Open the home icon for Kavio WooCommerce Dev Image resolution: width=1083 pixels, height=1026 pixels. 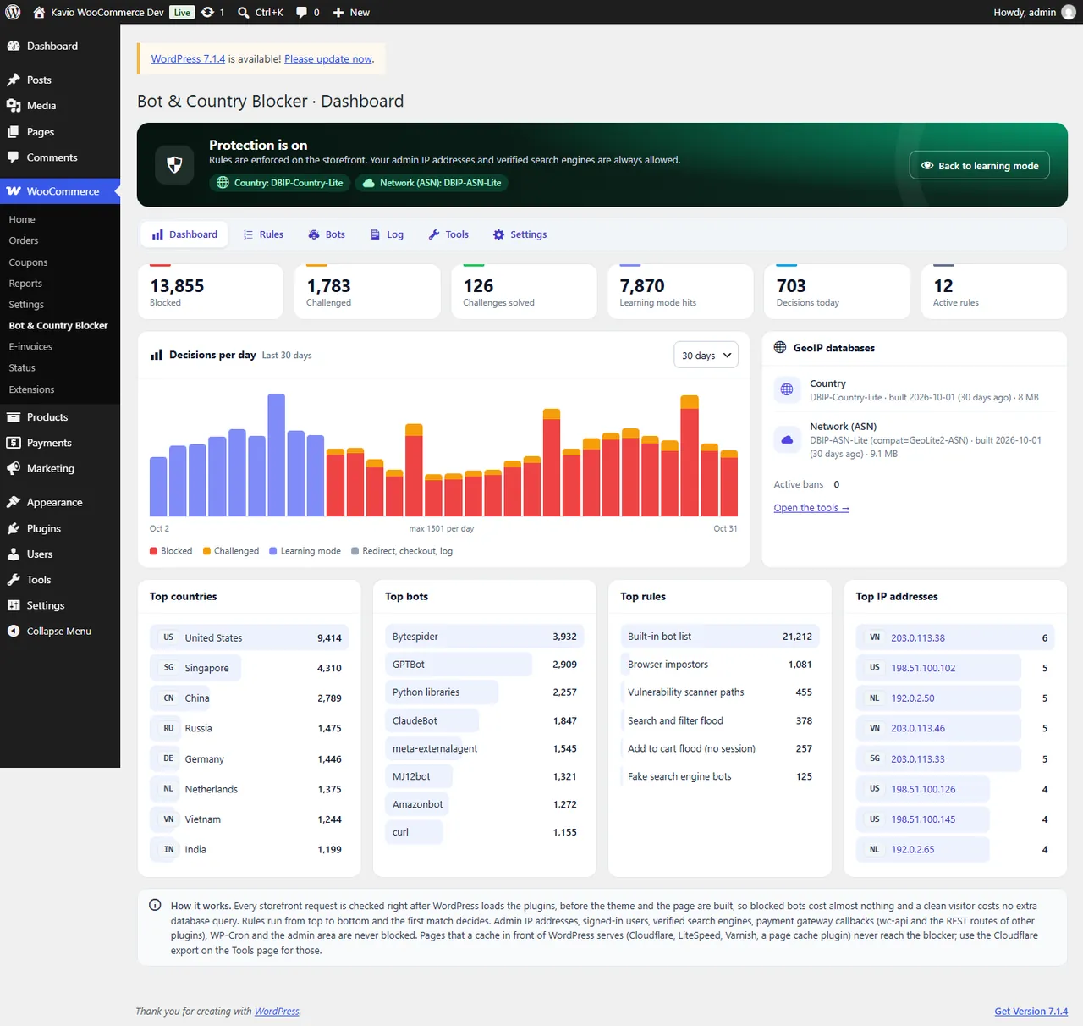tap(39, 12)
